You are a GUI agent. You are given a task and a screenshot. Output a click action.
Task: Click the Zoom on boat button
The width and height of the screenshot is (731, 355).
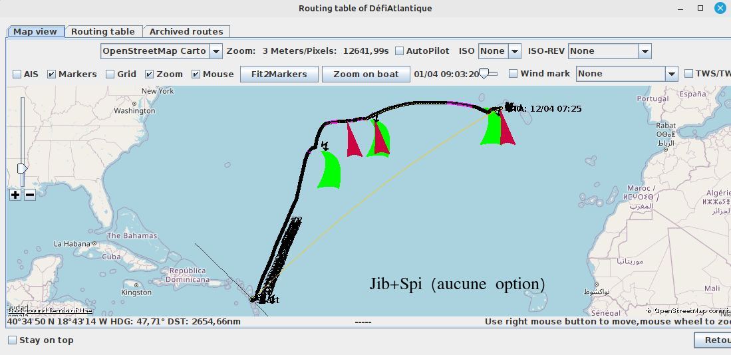point(365,74)
